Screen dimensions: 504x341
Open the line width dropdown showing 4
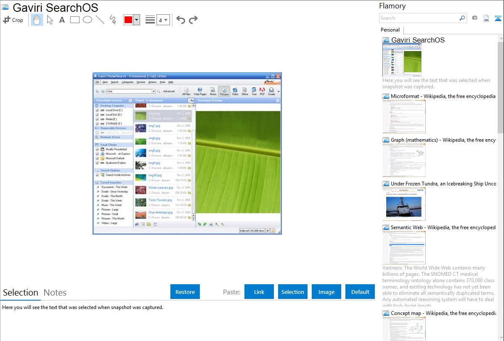(x=163, y=20)
